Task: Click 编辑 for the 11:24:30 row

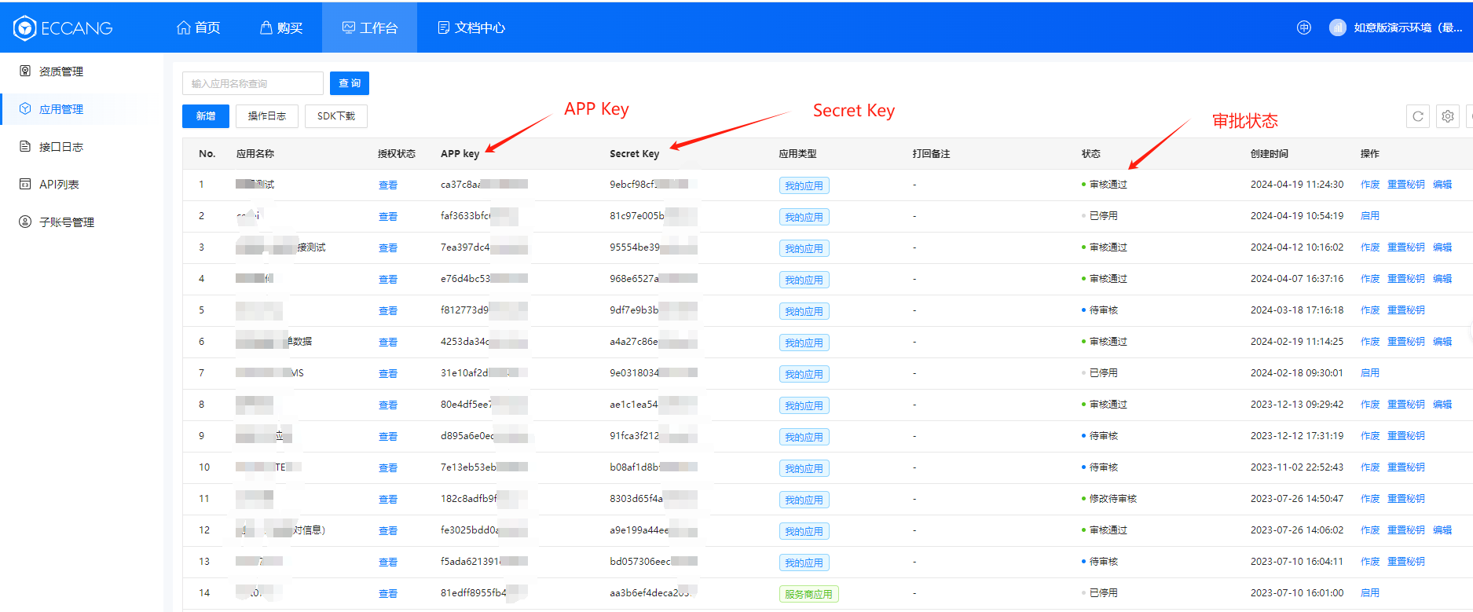Action: tap(1442, 185)
